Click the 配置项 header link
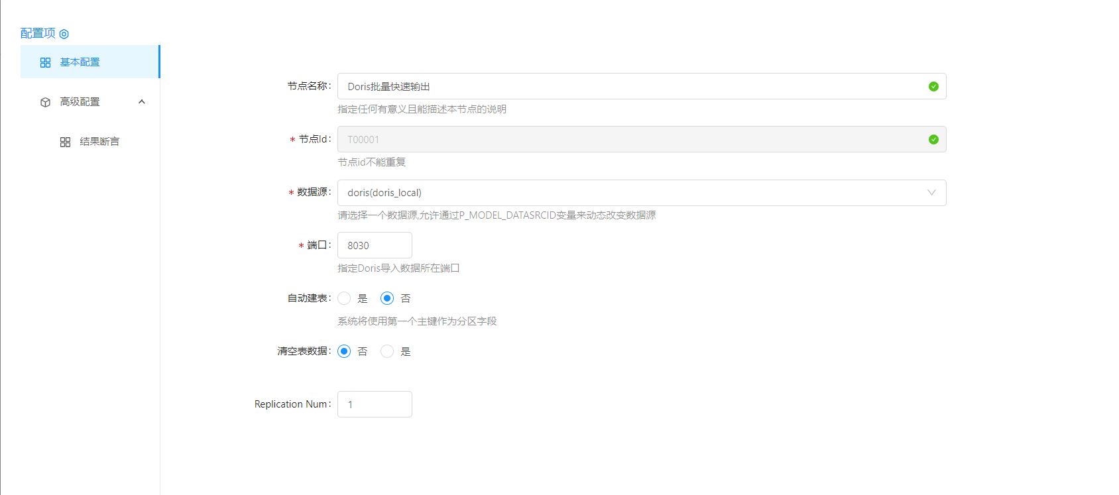1119x495 pixels. click(38, 33)
